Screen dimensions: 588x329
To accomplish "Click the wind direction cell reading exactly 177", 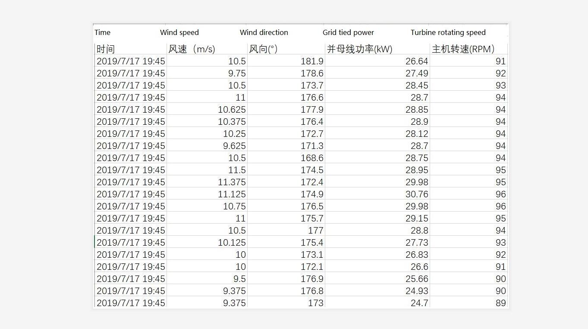I will click(x=286, y=231).
